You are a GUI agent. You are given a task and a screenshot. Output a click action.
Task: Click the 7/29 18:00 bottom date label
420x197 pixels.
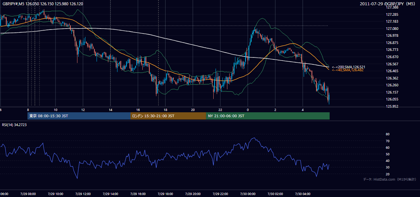point(166,194)
